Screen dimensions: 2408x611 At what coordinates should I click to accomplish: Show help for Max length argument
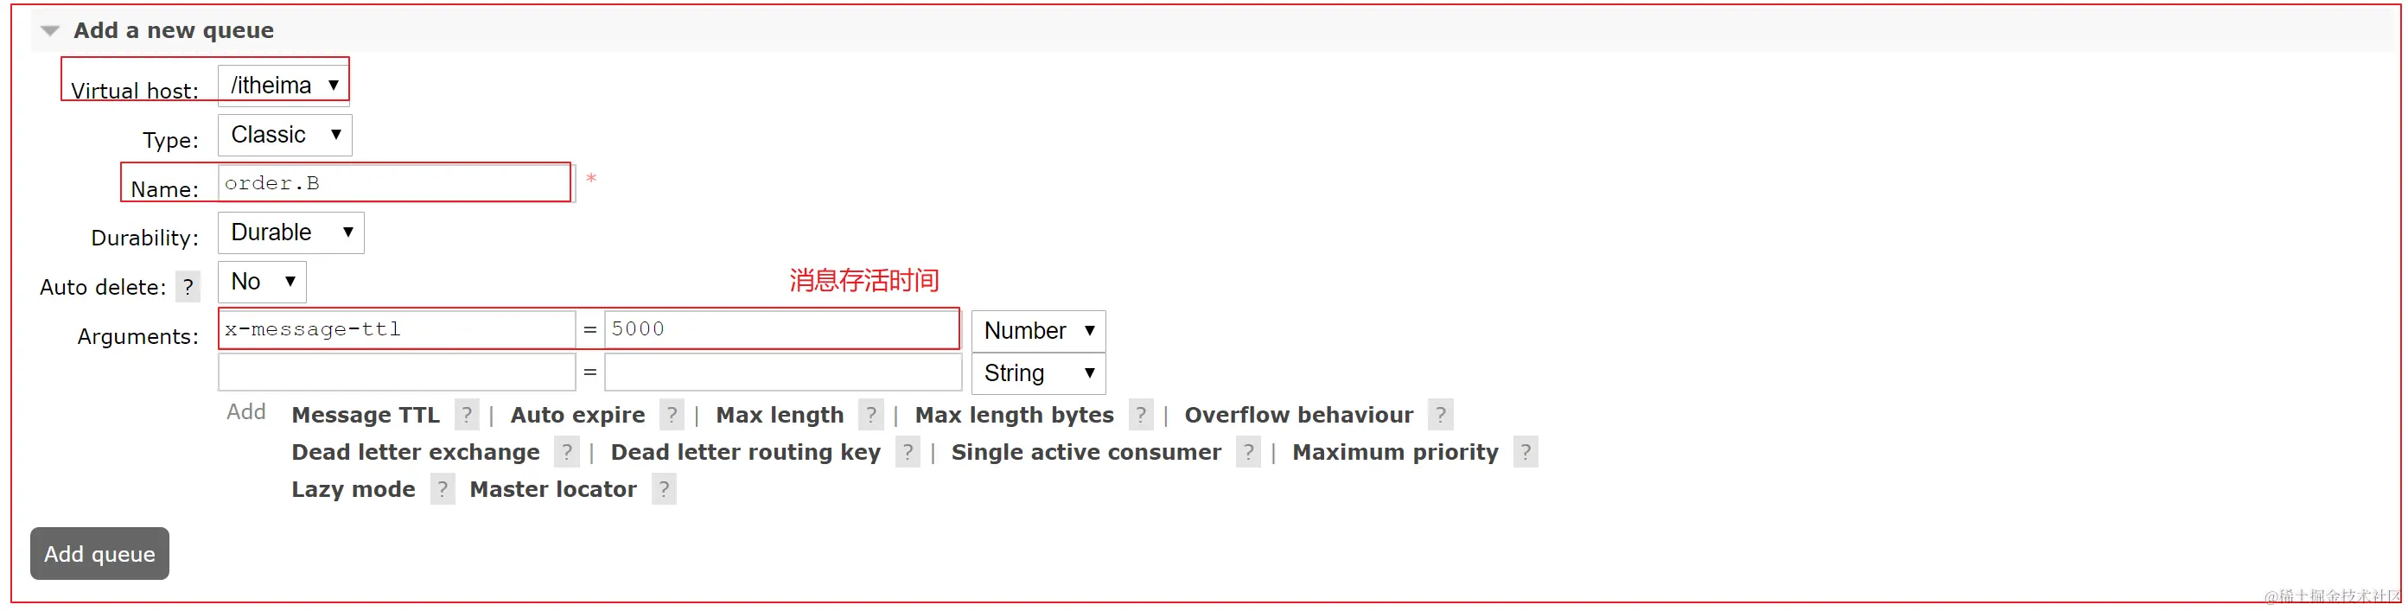coord(870,415)
